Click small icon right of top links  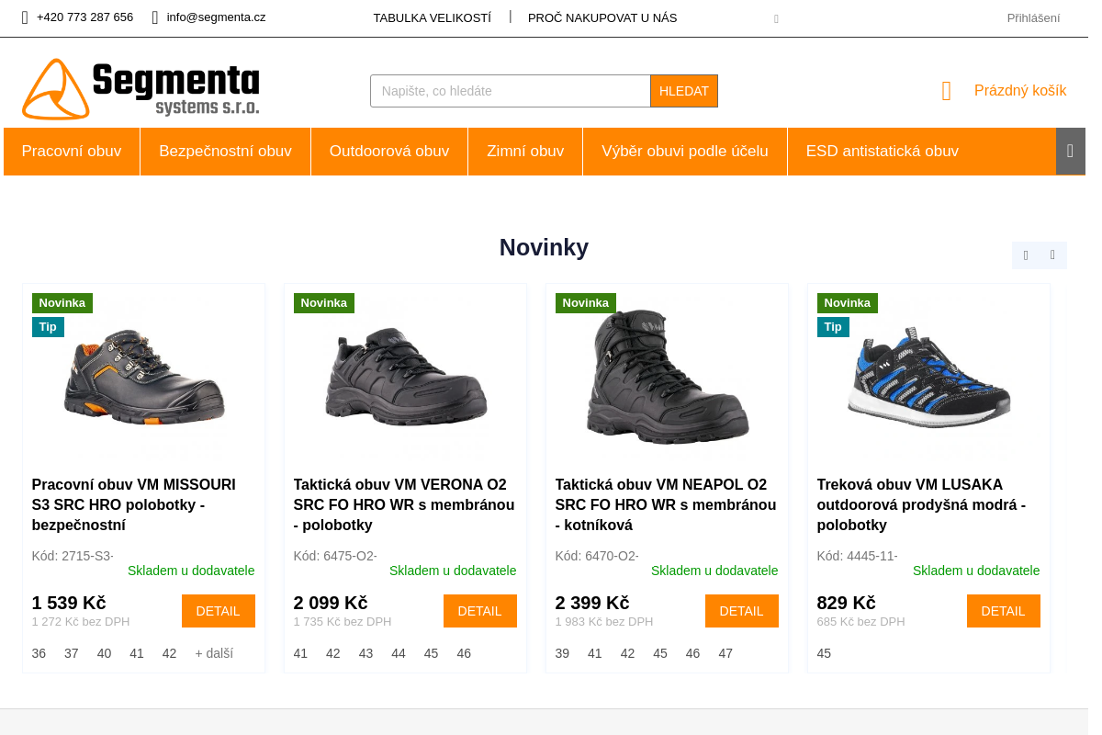coord(776,18)
